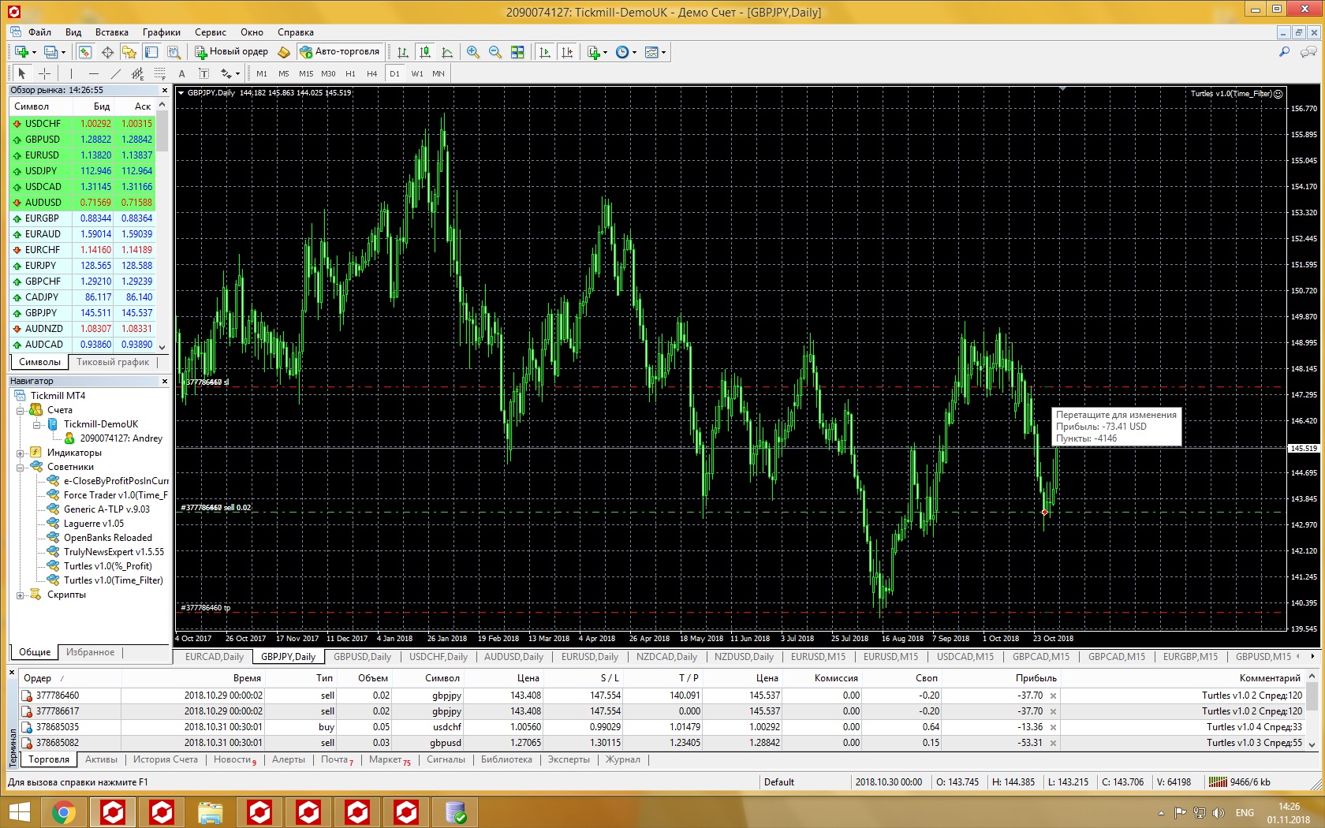Click the Новый ордер button
Screen dimensions: 1325x828
click(x=231, y=52)
